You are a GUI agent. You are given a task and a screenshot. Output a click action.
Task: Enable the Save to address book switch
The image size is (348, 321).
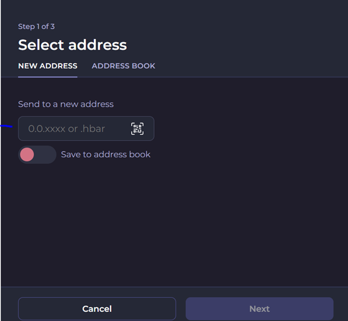coord(37,154)
